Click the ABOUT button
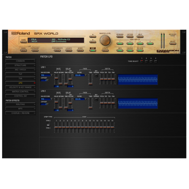Viewport: 189px width, 189px height. pos(173,43)
